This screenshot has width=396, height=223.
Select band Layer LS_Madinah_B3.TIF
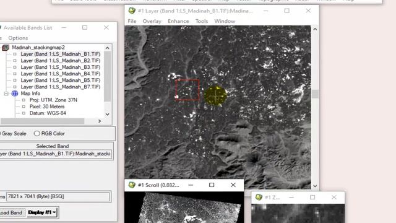pos(61,68)
